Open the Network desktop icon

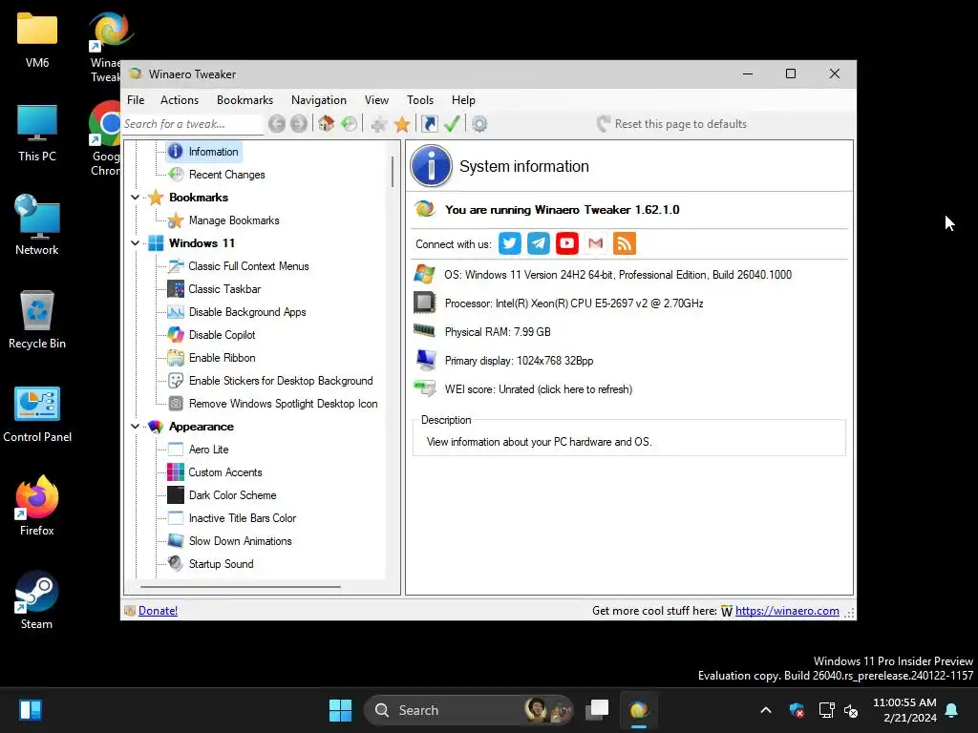tap(37, 225)
